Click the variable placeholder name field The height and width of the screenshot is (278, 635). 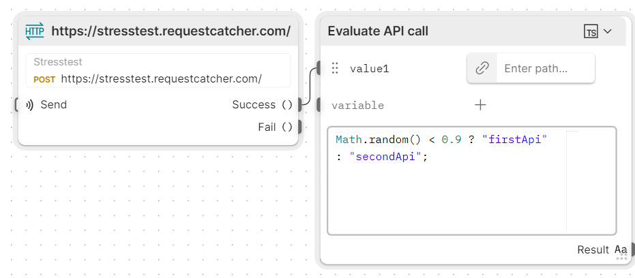(358, 106)
